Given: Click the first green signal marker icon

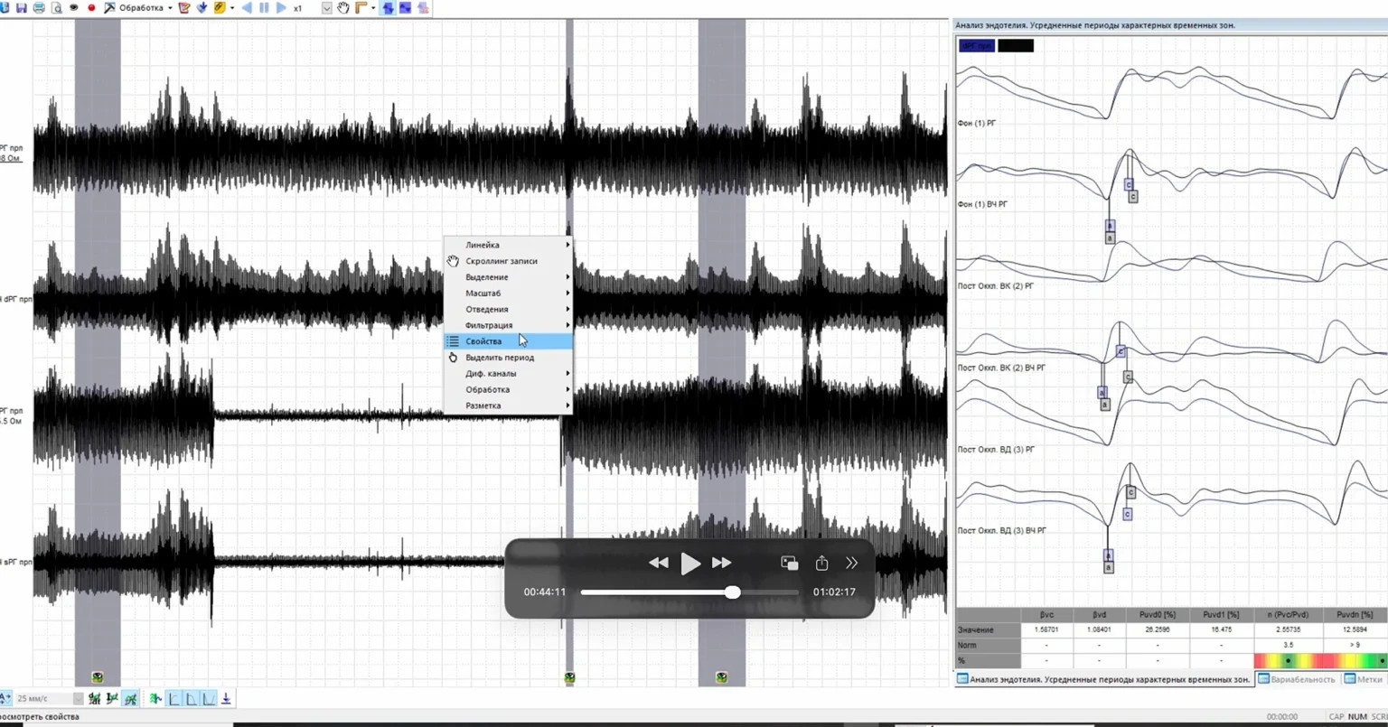Looking at the screenshot, I should (x=95, y=699).
